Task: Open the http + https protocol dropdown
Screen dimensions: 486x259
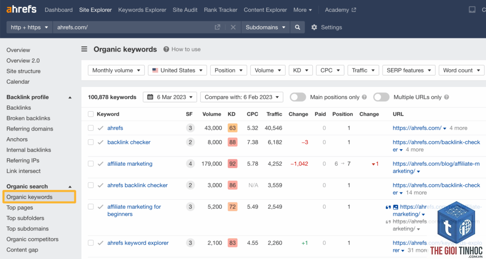Action: click(29, 27)
